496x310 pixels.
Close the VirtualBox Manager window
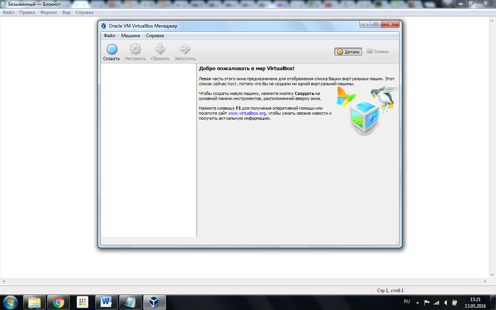(390, 24)
